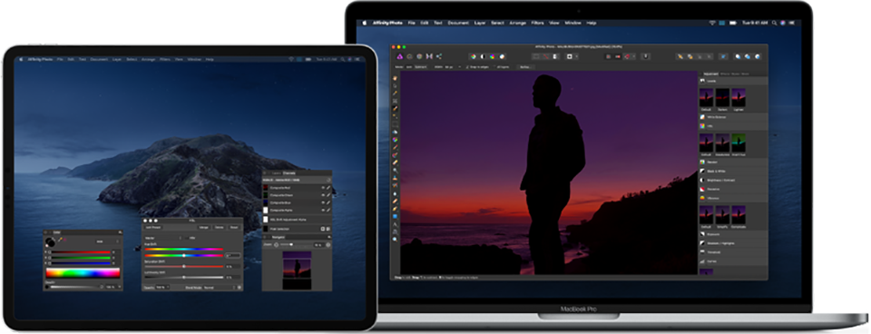Select the Flood Fill tool
This screenshot has width=871, height=334.
pyautogui.click(x=395, y=132)
